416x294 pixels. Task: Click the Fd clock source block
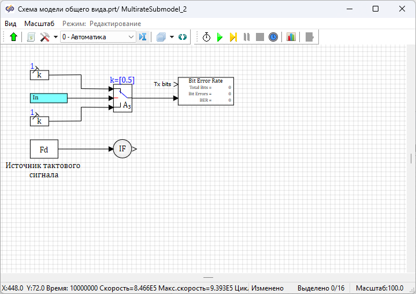pos(44,149)
